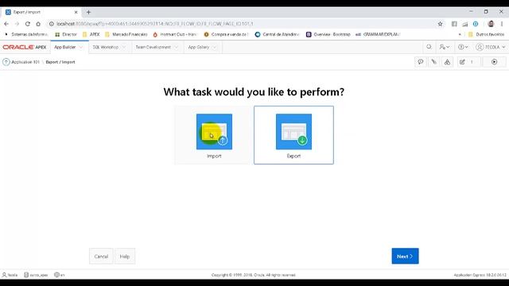Expand the Team Development dropdown arrow

tap(177, 48)
